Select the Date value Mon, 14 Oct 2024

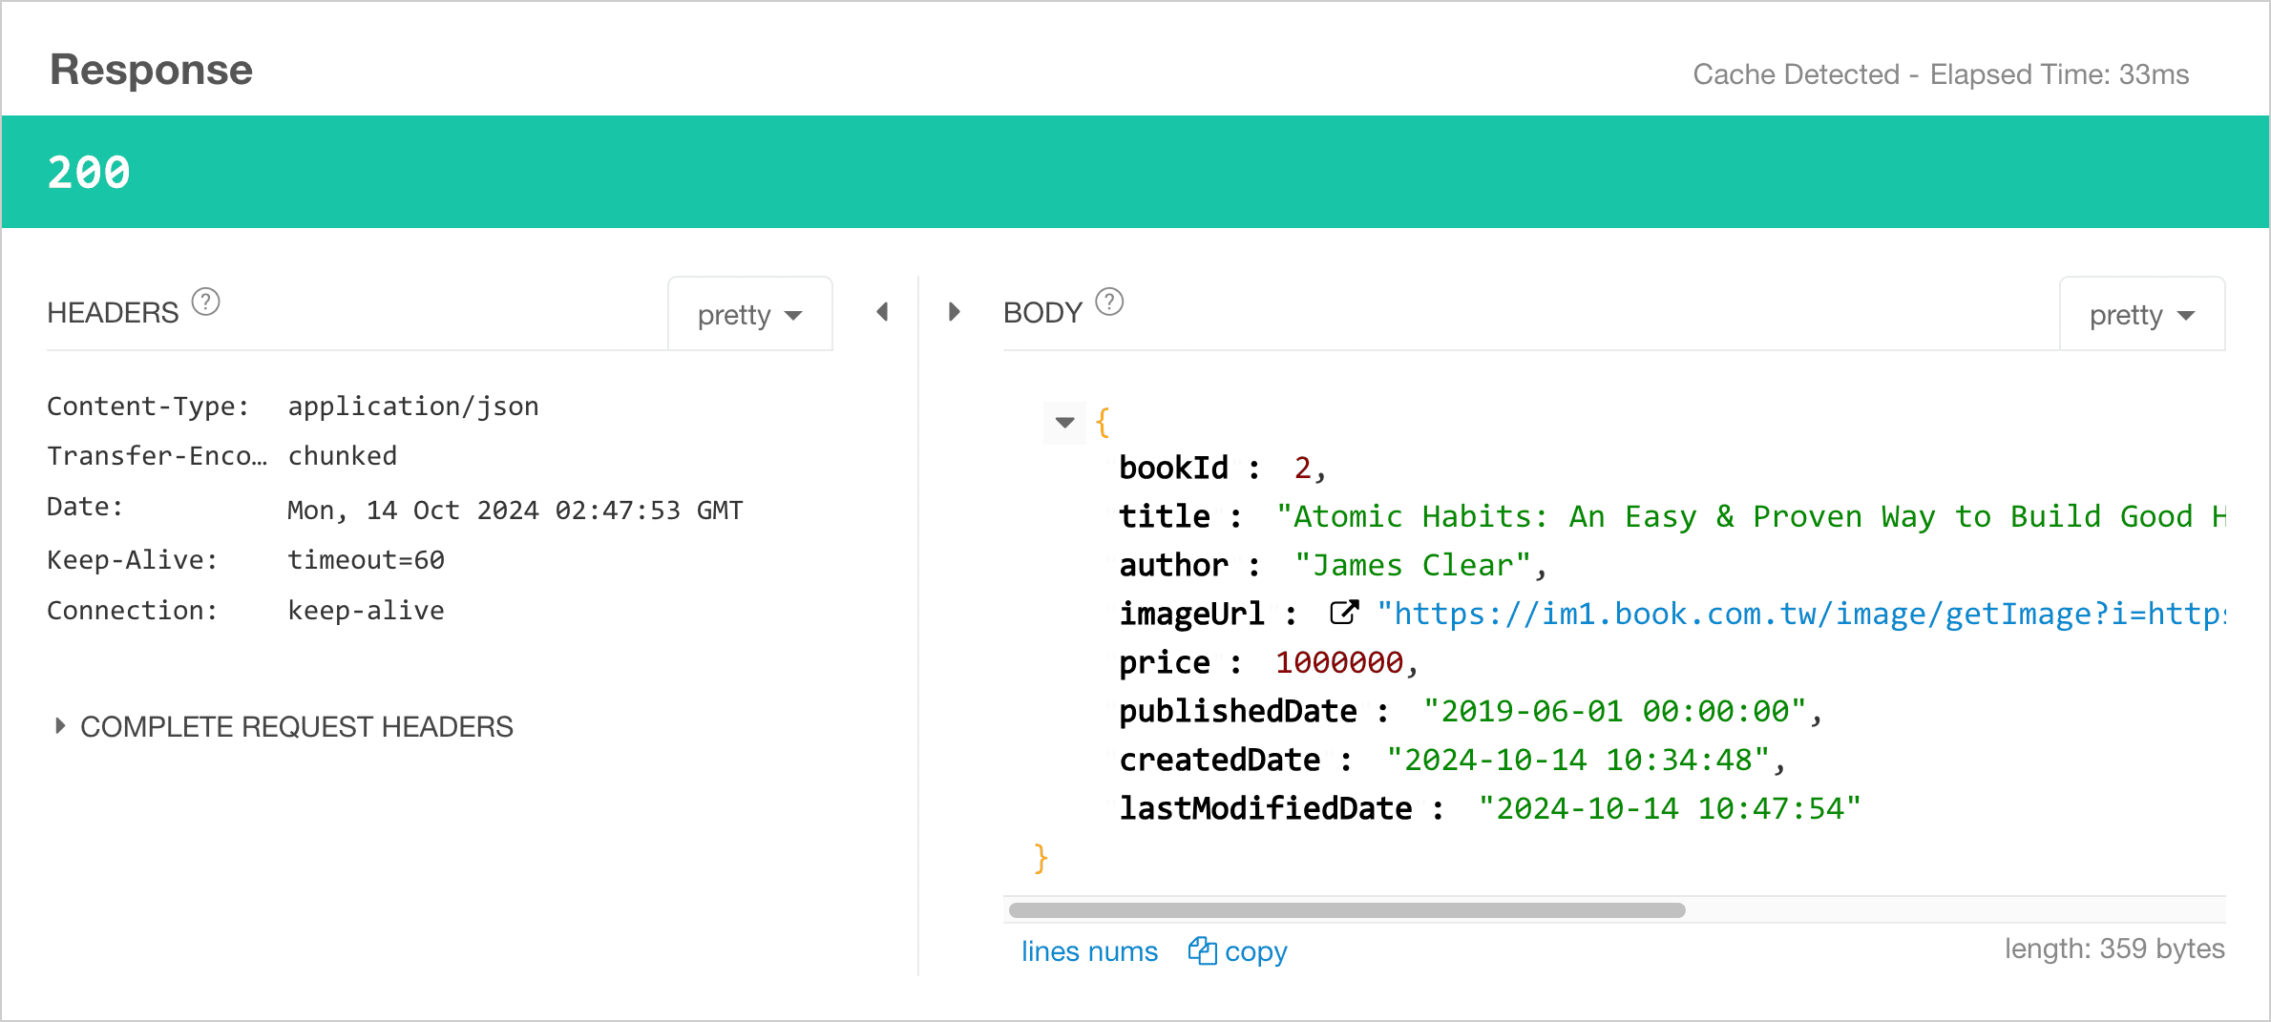point(515,511)
